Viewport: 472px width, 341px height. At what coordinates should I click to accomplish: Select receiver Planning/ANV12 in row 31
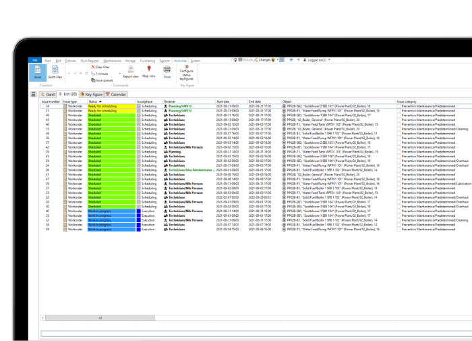tap(180, 111)
